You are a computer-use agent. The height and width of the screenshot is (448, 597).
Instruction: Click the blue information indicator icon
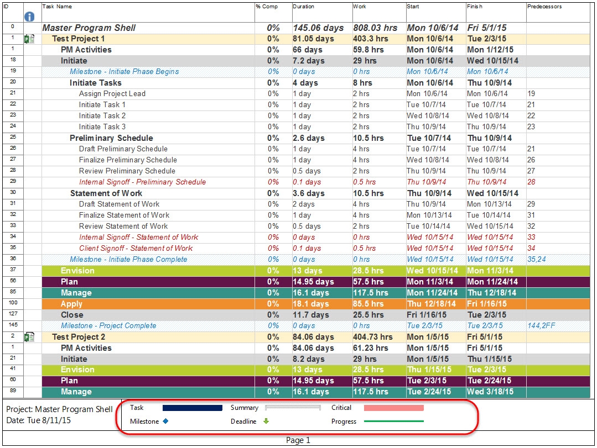29,17
